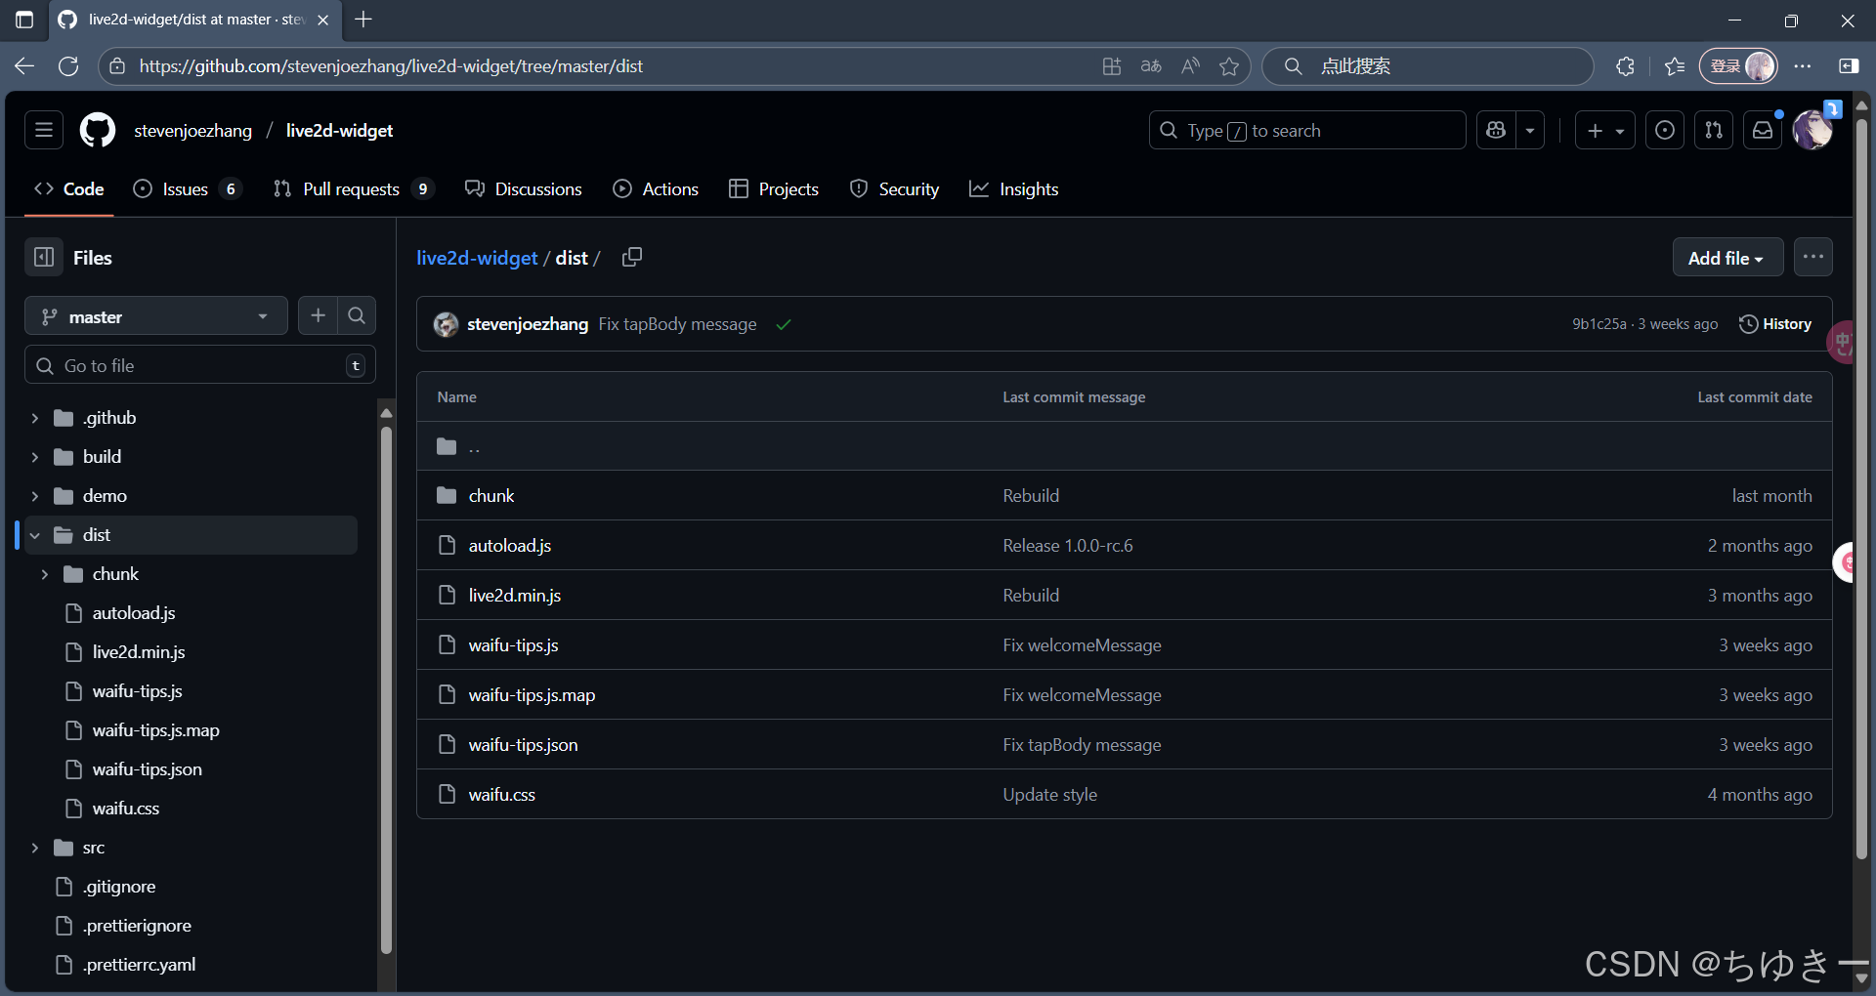Switch to the Insights tab

pyautogui.click(x=1014, y=188)
